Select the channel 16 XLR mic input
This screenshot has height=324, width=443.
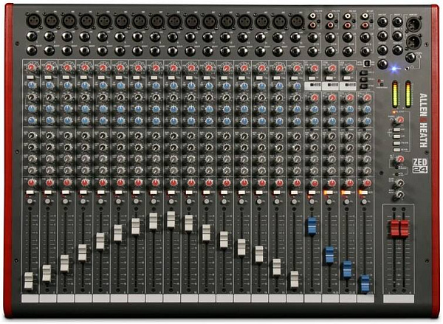pos(297,21)
